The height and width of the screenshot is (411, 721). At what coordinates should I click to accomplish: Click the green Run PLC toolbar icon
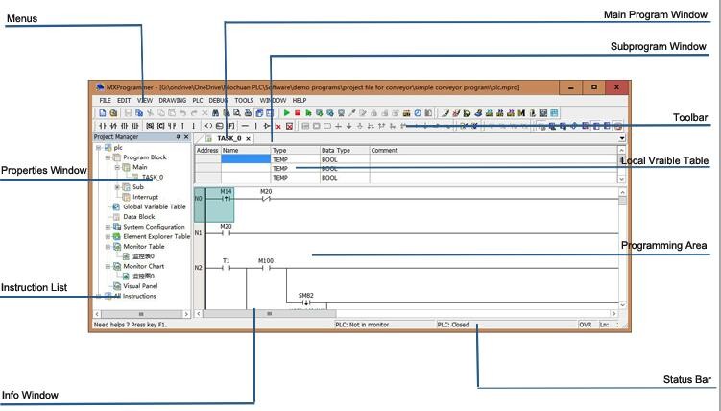(286, 113)
